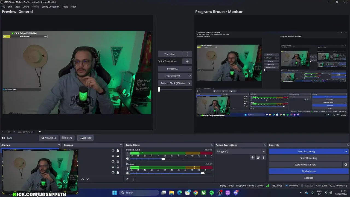Float the Audio Mixer dock panel
The height and width of the screenshot is (197, 350).
[211, 145]
